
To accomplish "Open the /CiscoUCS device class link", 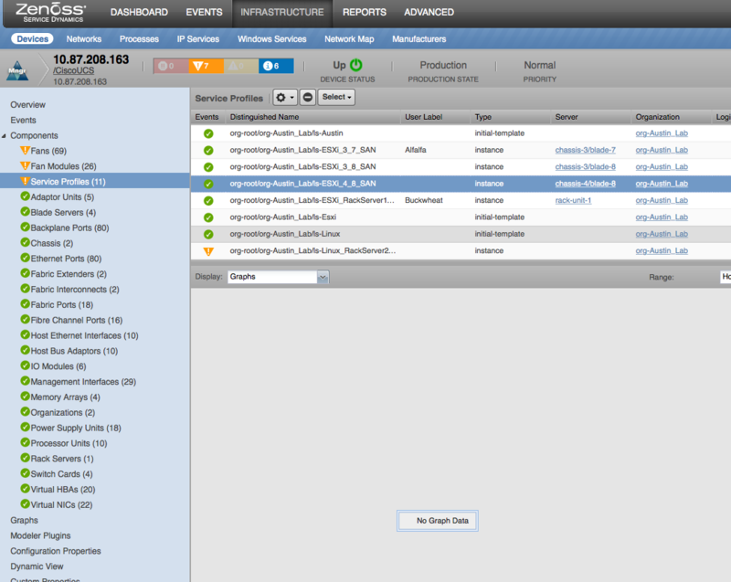I will (74, 71).
